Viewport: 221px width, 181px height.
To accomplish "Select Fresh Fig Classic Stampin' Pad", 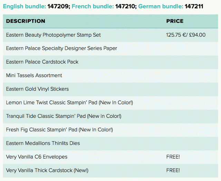I will (x=59, y=130).
